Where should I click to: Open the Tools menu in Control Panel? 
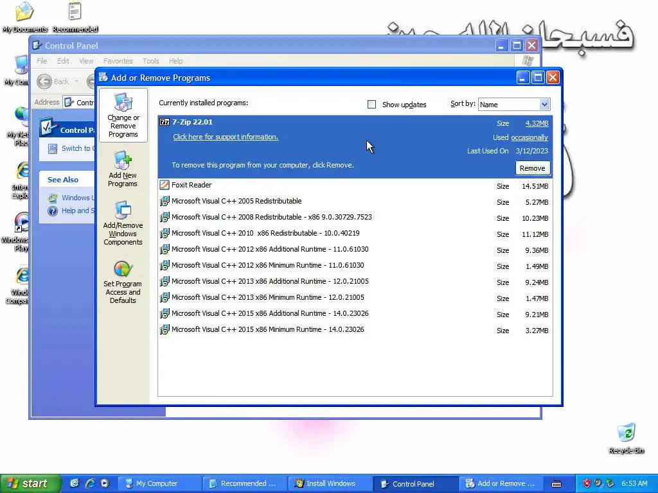[150, 61]
